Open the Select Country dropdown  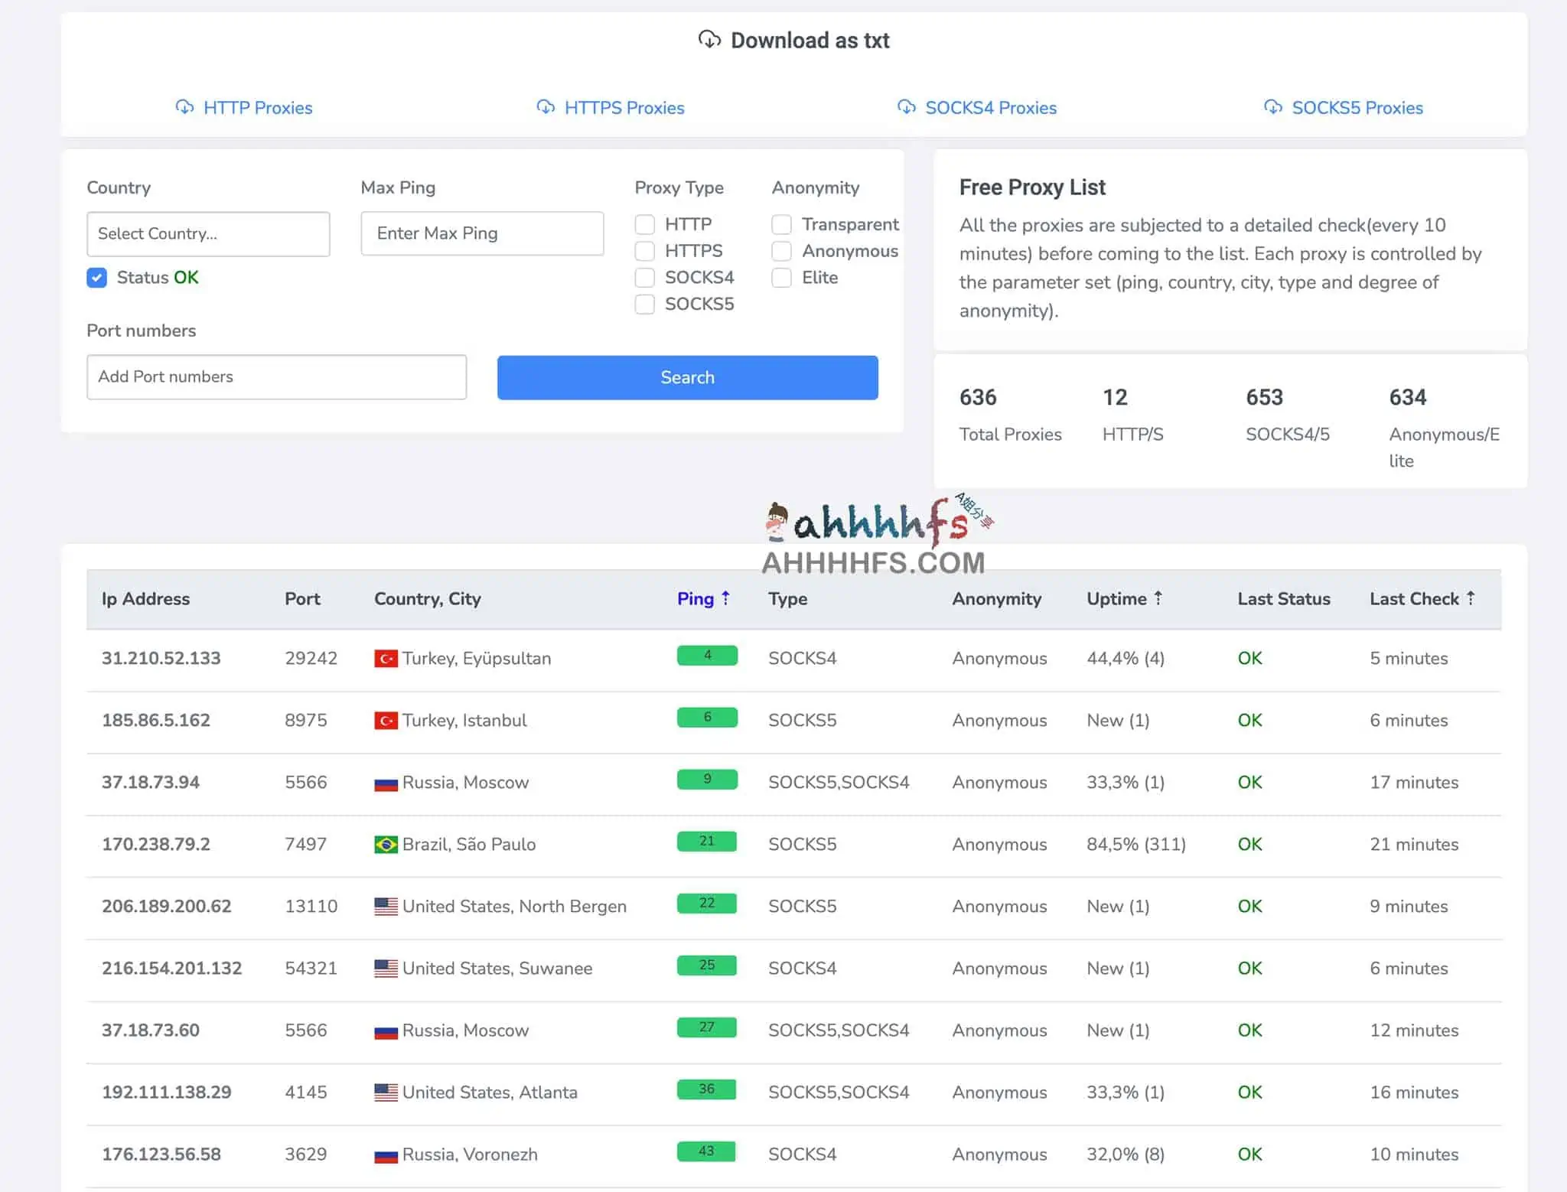click(x=208, y=234)
